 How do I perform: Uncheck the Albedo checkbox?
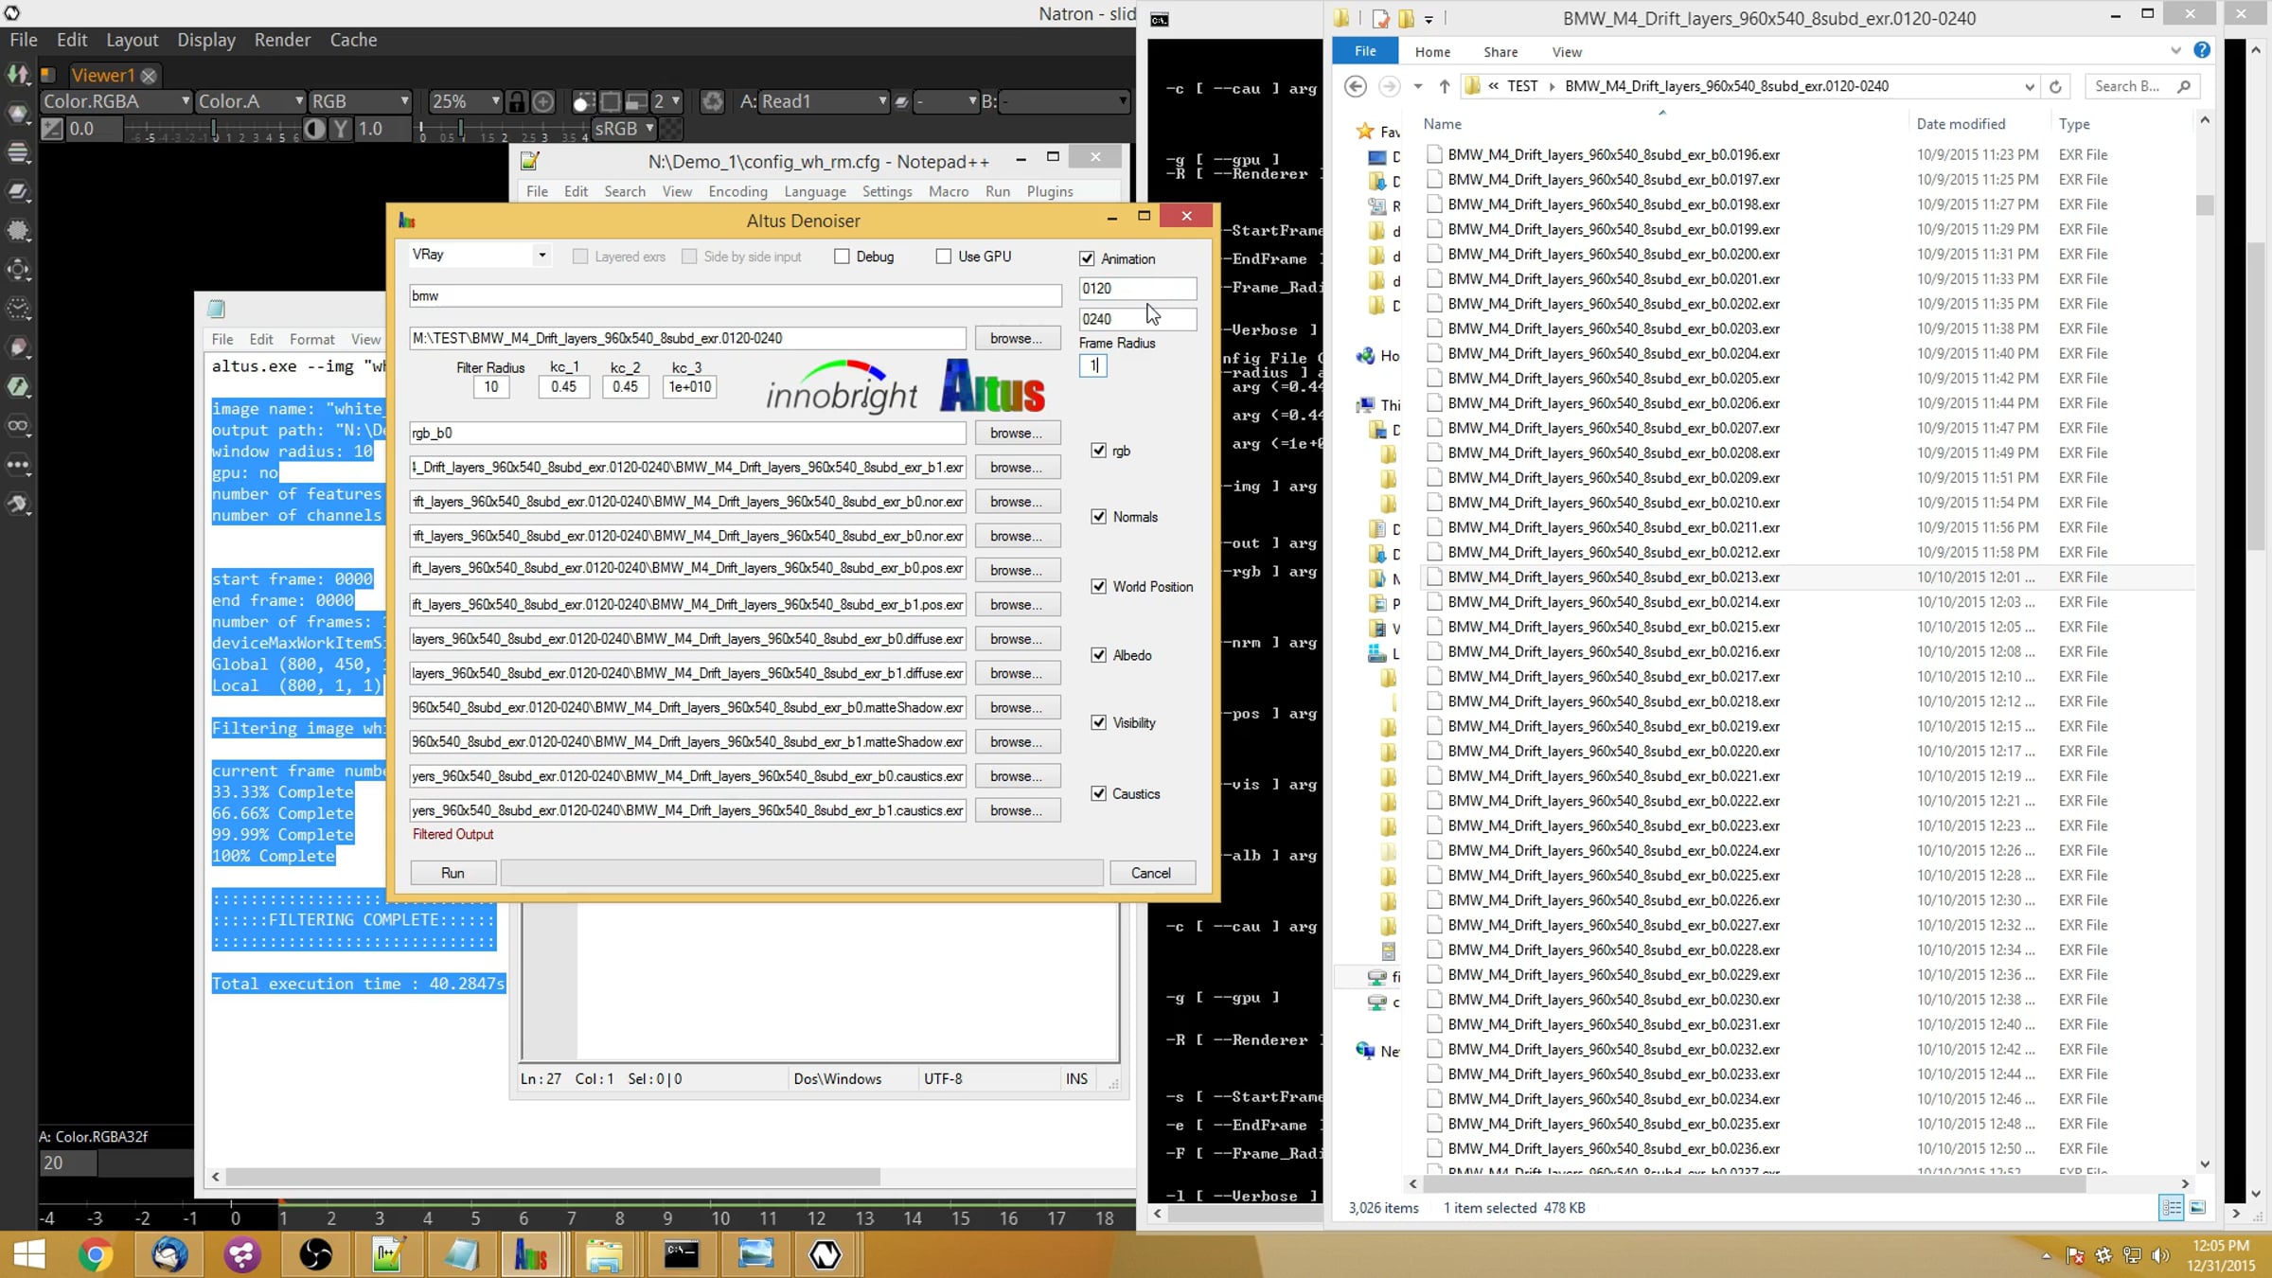click(1098, 655)
